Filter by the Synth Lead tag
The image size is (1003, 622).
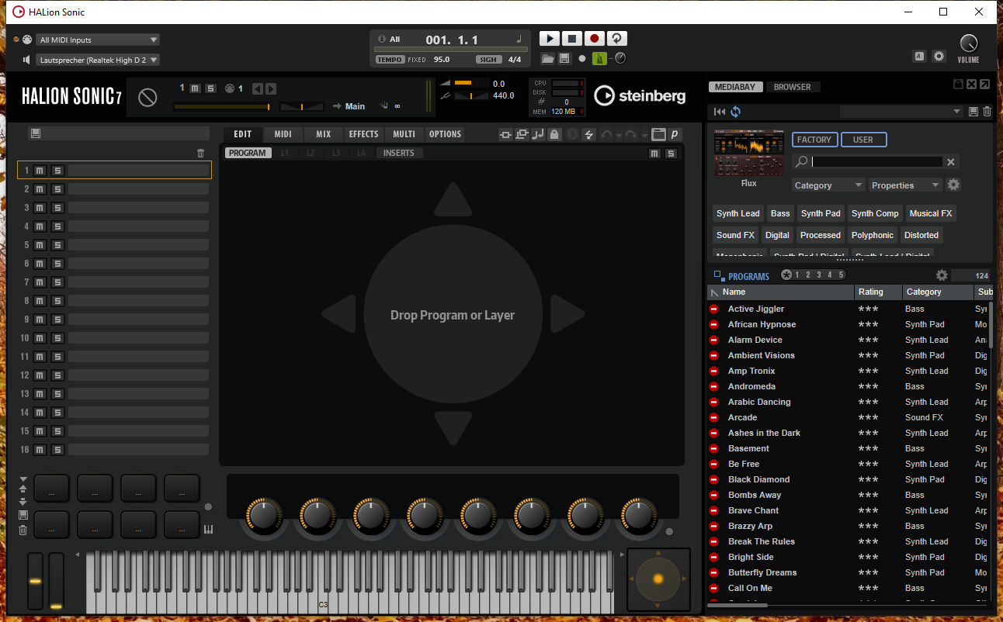coord(738,213)
